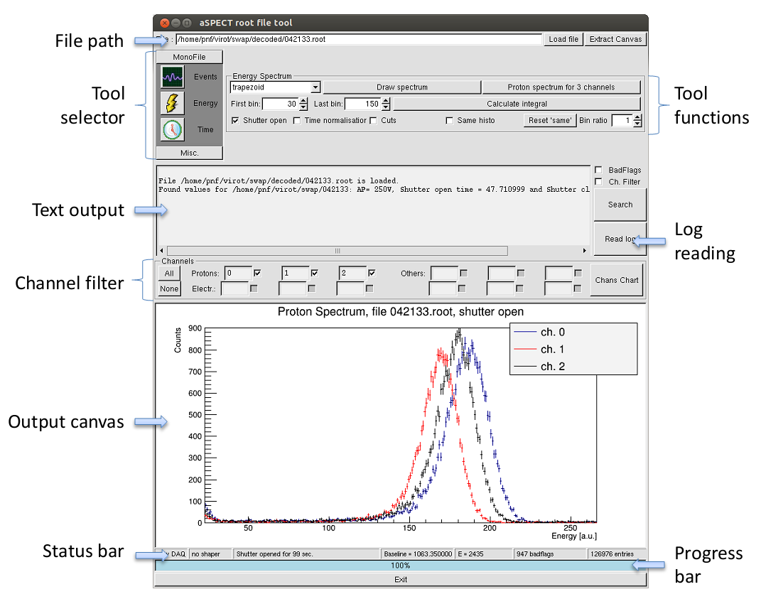Viewport: 761px width, 599px height.
Task: Decrement the Last bin spinner arrow
Action: click(x=386, y=107)
